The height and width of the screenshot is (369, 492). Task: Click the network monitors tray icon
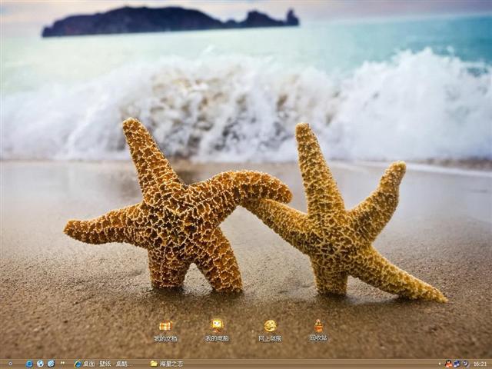[x=457, y=364]
